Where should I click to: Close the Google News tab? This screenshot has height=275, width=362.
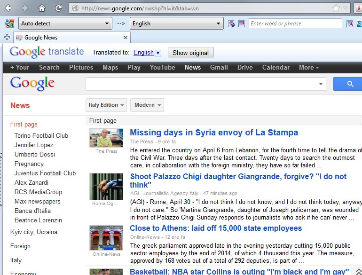(x=126, y=38)
